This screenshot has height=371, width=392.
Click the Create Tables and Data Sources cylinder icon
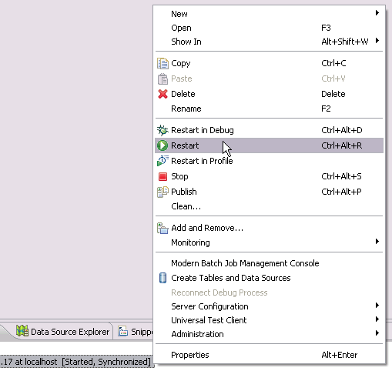[x=162, y=278]
